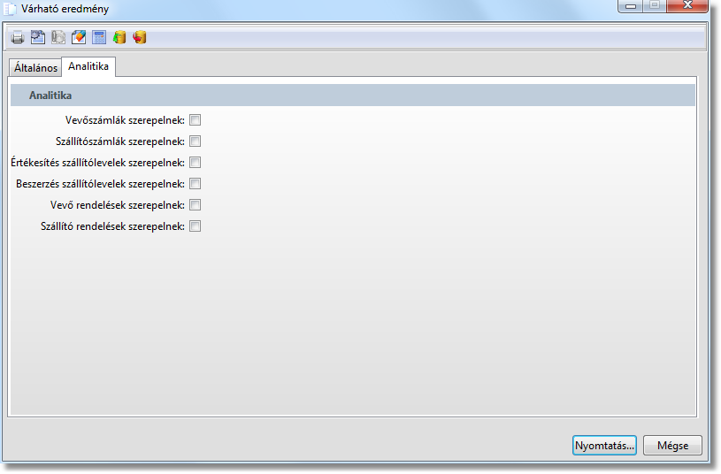This screenshot has height=474, width=721.
Task: Tick the Szállítószámlák szerepelnek checkbox
Action: click(x=195, y=141)
